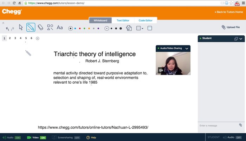Click the Enter a message field
Viewport: 246px width, 141px height.
218,126
